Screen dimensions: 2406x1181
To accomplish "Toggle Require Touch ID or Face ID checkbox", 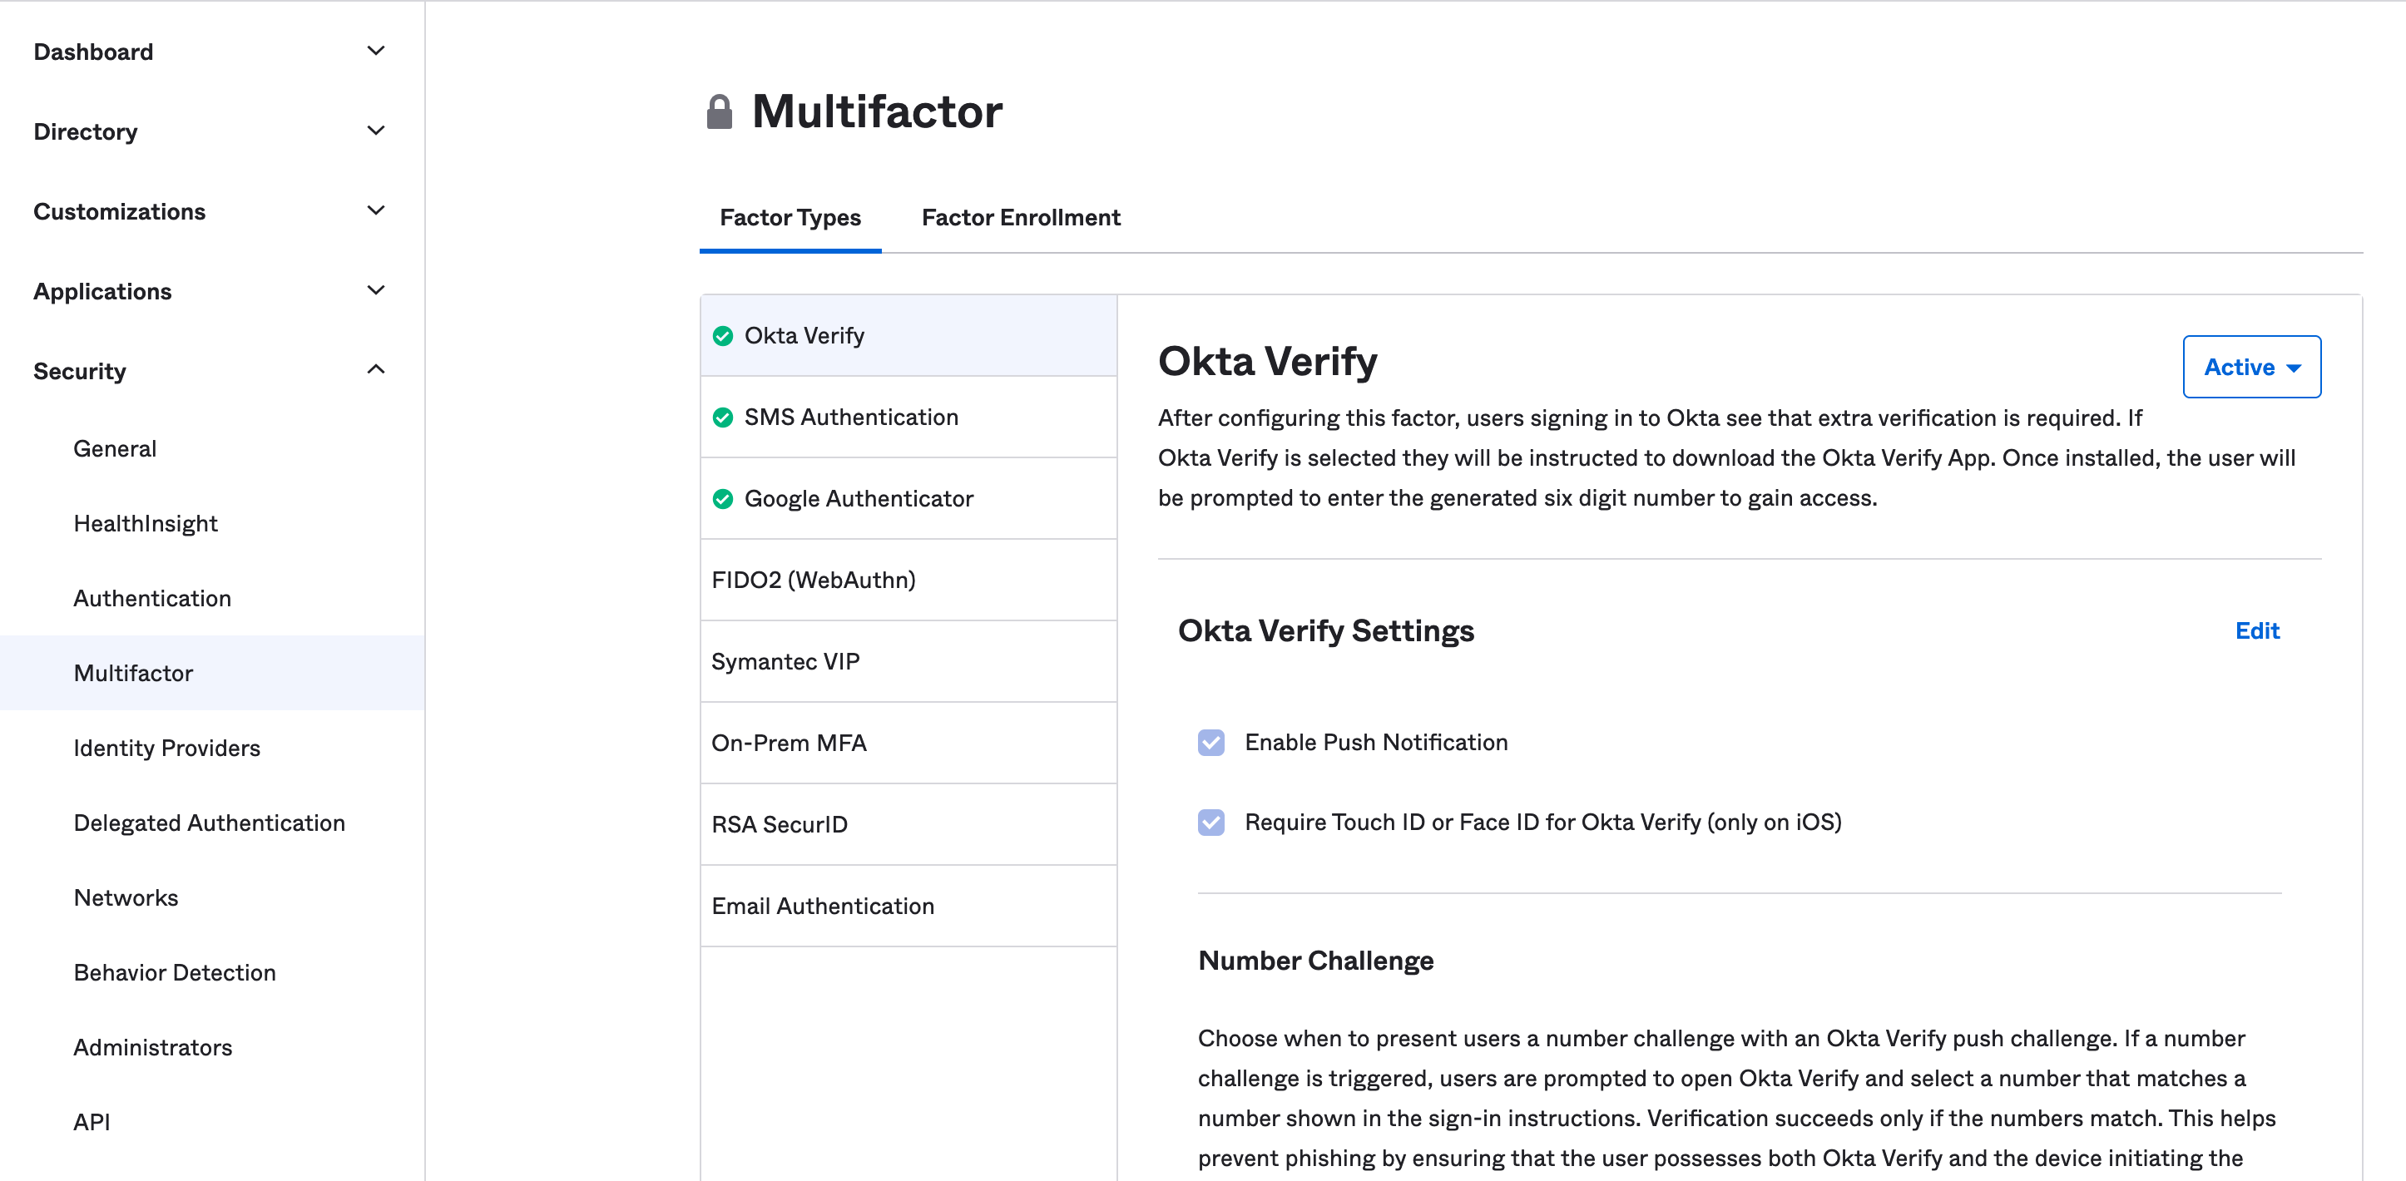I will [x=1211, y=822].
